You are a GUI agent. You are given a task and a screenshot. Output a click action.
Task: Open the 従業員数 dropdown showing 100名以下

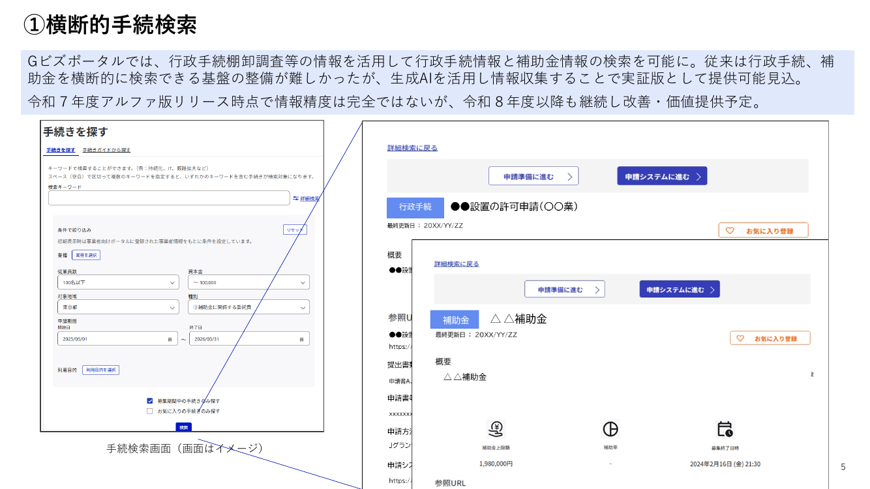point(118,282)
